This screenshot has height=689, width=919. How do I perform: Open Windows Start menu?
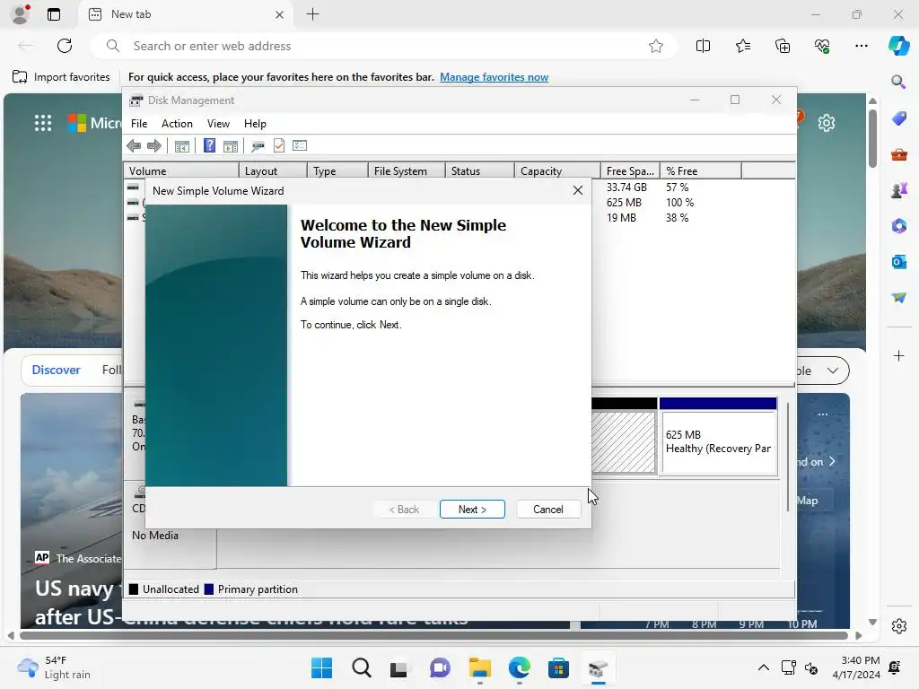tap(322, 667)
